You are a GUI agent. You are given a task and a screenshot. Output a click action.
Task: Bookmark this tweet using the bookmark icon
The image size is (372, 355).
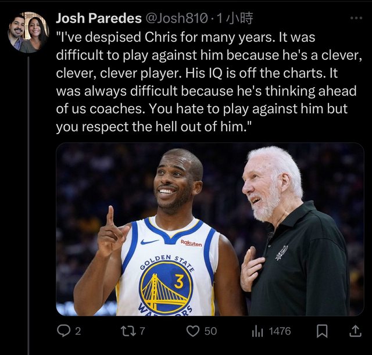coord(321,331)
